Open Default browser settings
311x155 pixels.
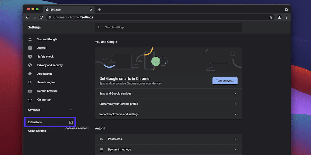pyautogui.click(x=47, y=91)
